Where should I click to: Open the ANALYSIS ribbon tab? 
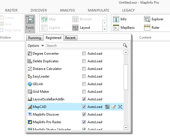(67, 10)
